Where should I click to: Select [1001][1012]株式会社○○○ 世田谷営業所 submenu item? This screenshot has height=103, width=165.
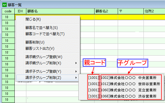point(121,84)
